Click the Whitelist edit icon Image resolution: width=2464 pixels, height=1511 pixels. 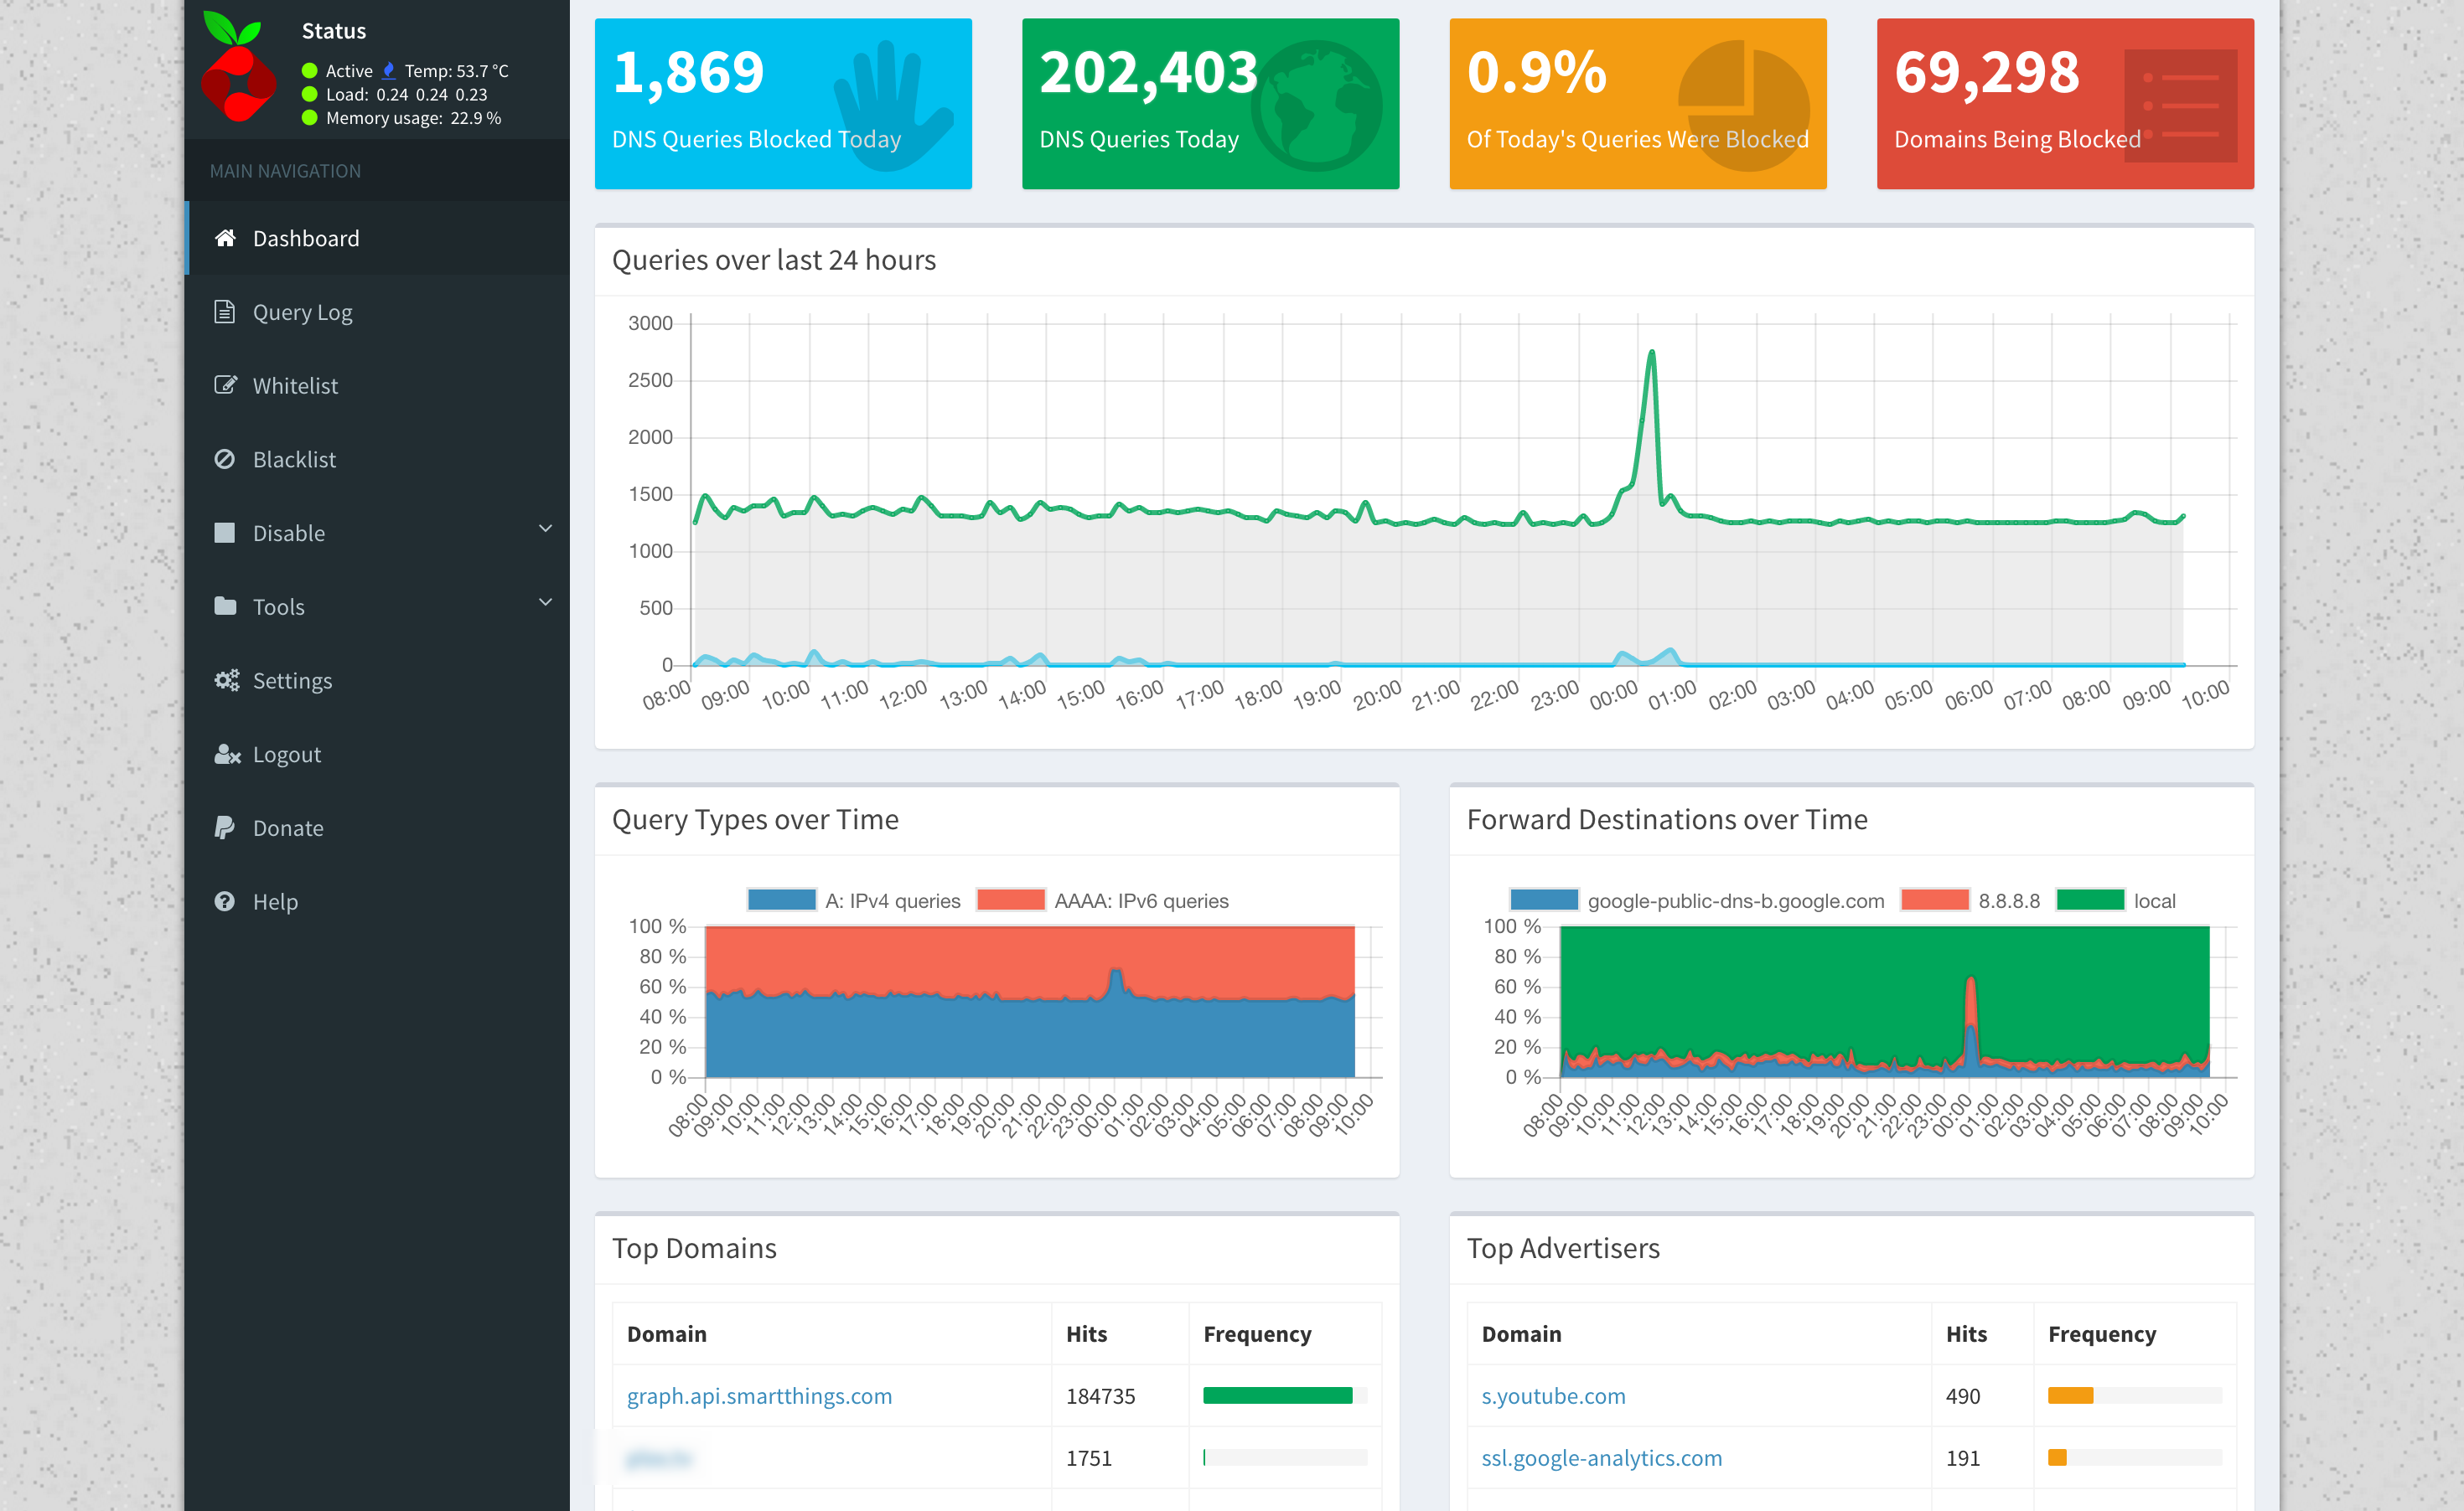click(x=225, y=384)
